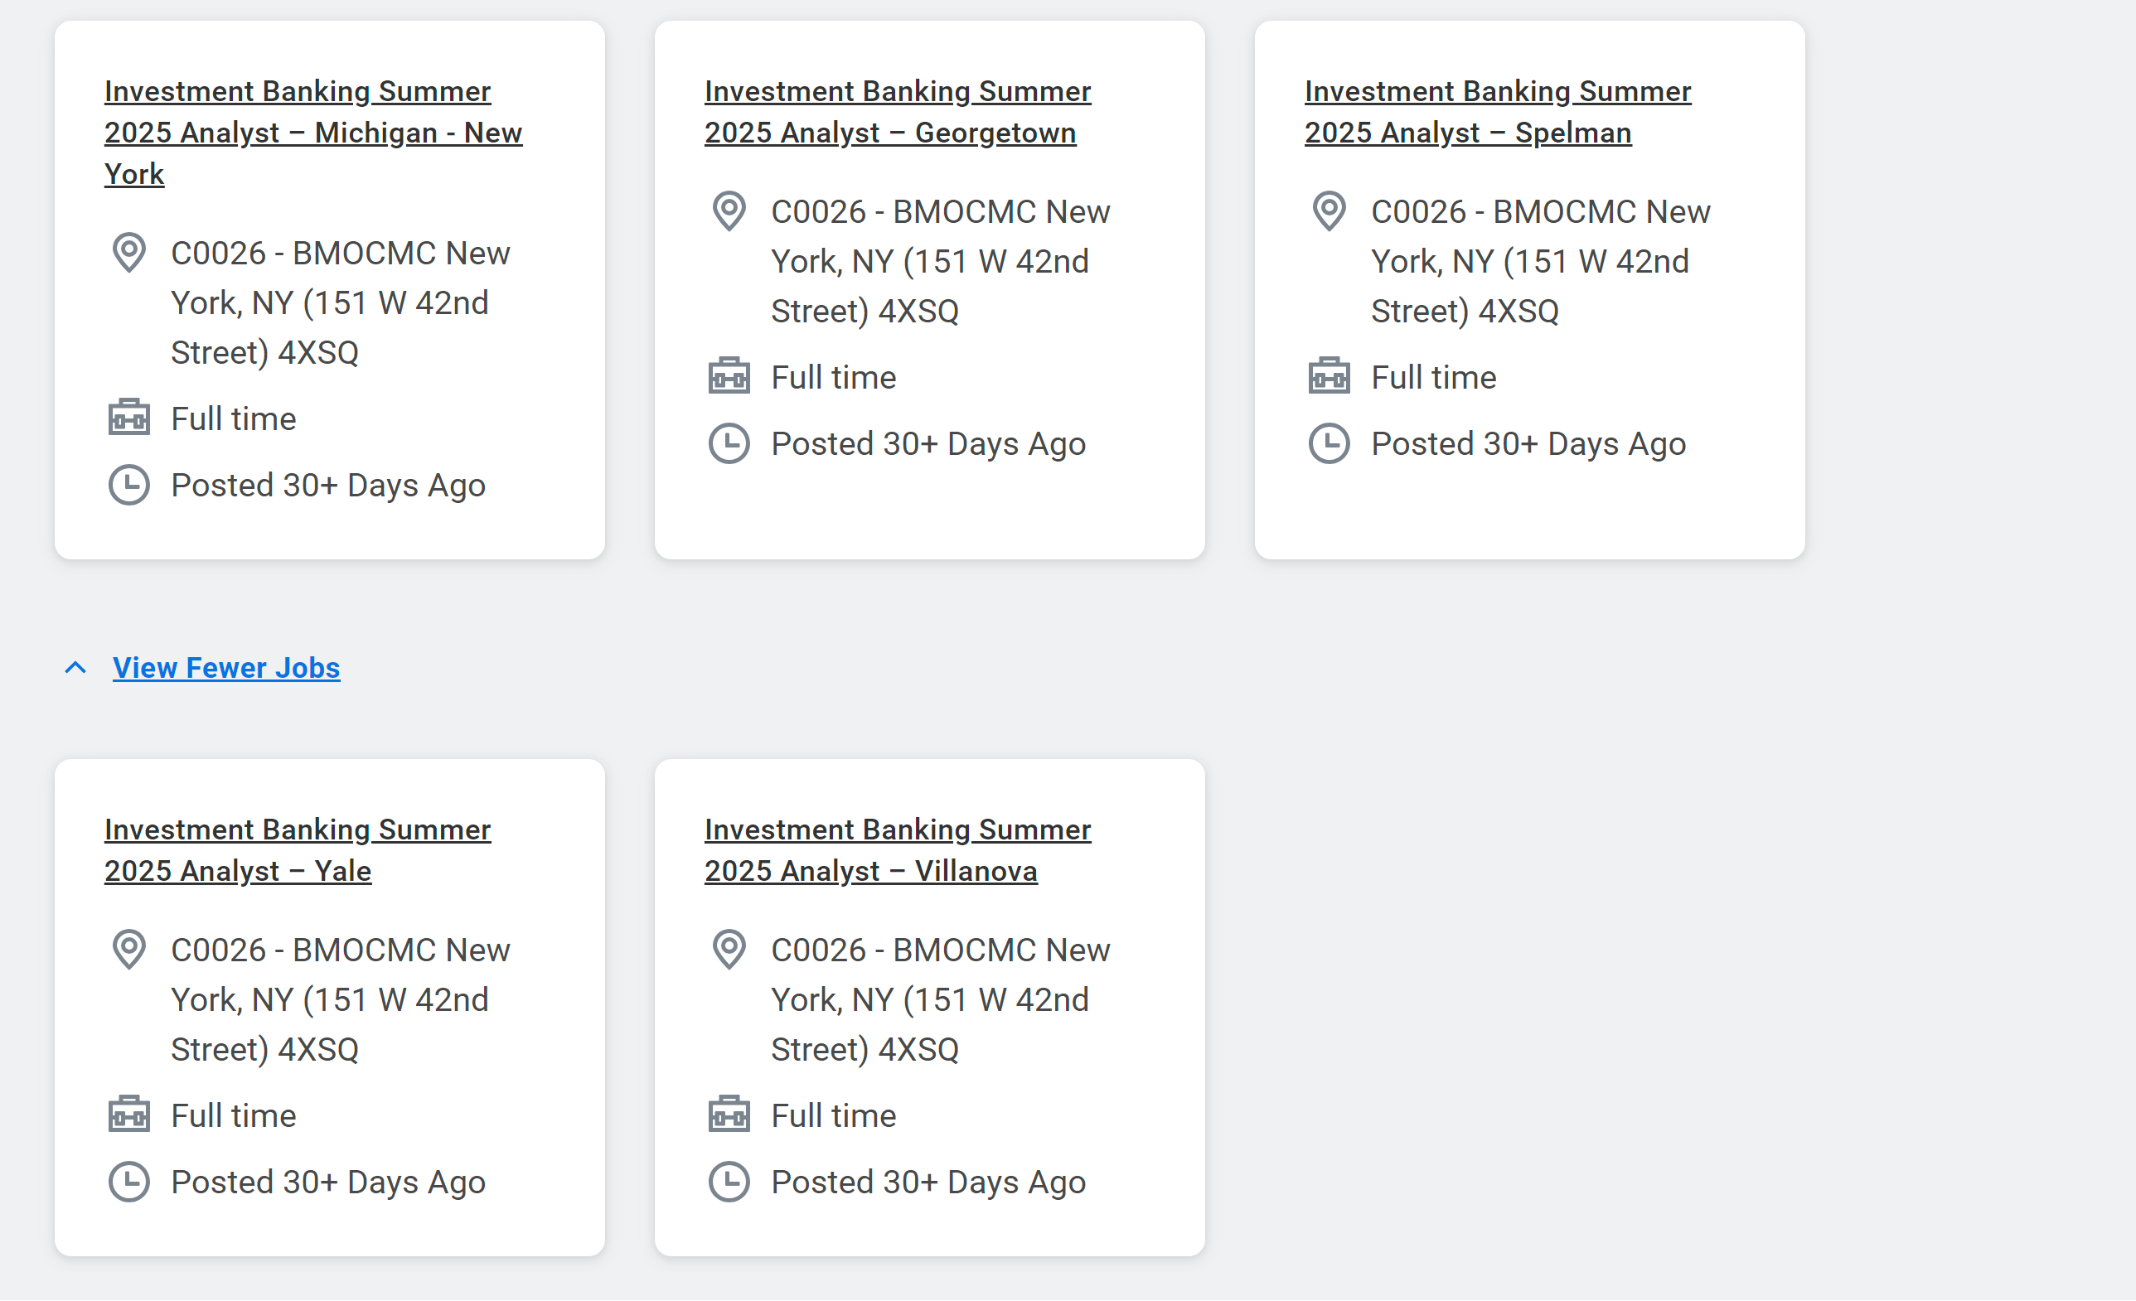Click location pin icon on Yale card

[x=129, y=950]
